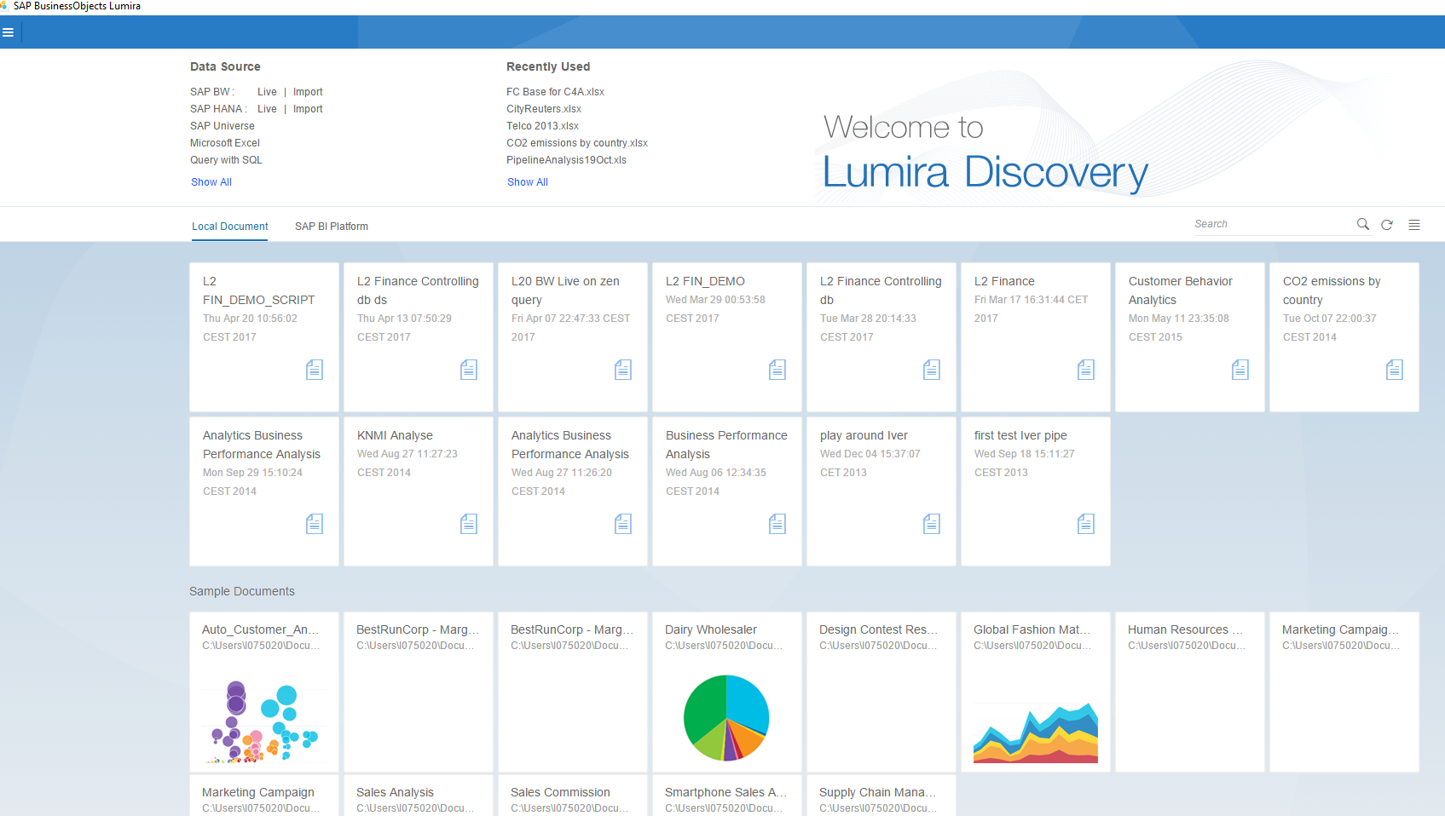
Task: Open Auto_Customer_An… sample bubble chart thumbnail
Action: [x=264, y=721]
